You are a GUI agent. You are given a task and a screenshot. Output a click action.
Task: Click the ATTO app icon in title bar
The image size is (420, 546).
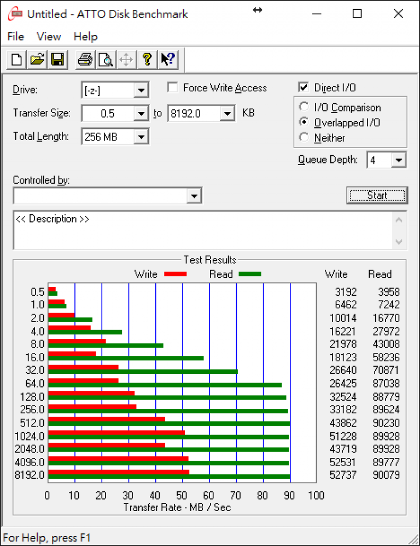tap(15, 14)
